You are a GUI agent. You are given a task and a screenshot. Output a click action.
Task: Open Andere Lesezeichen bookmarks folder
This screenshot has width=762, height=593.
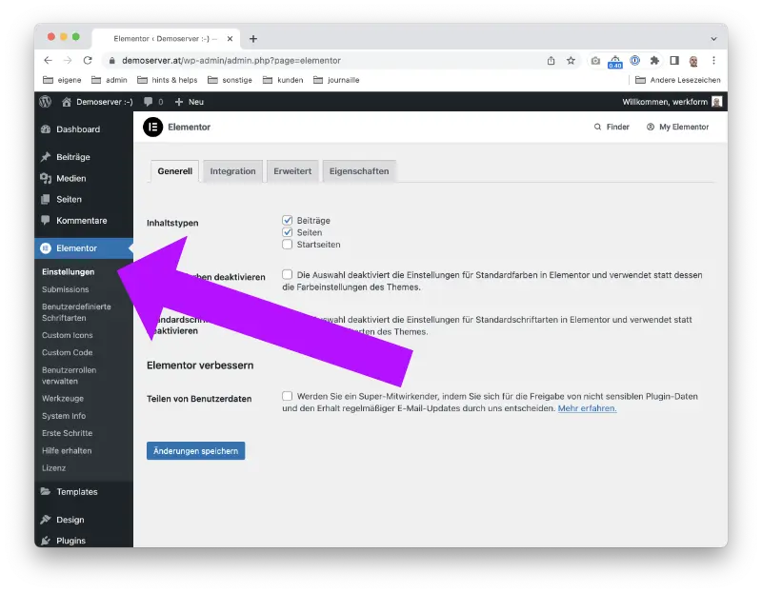click(x=678, y=80)
